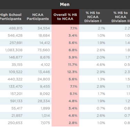
Task: Click the 0.7% Division I cell
Action: coord(101,108)
